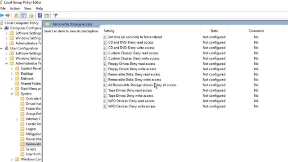Select the Locale Services tree folder
This screenshot has height=162, width=288.
click(33, 124)
